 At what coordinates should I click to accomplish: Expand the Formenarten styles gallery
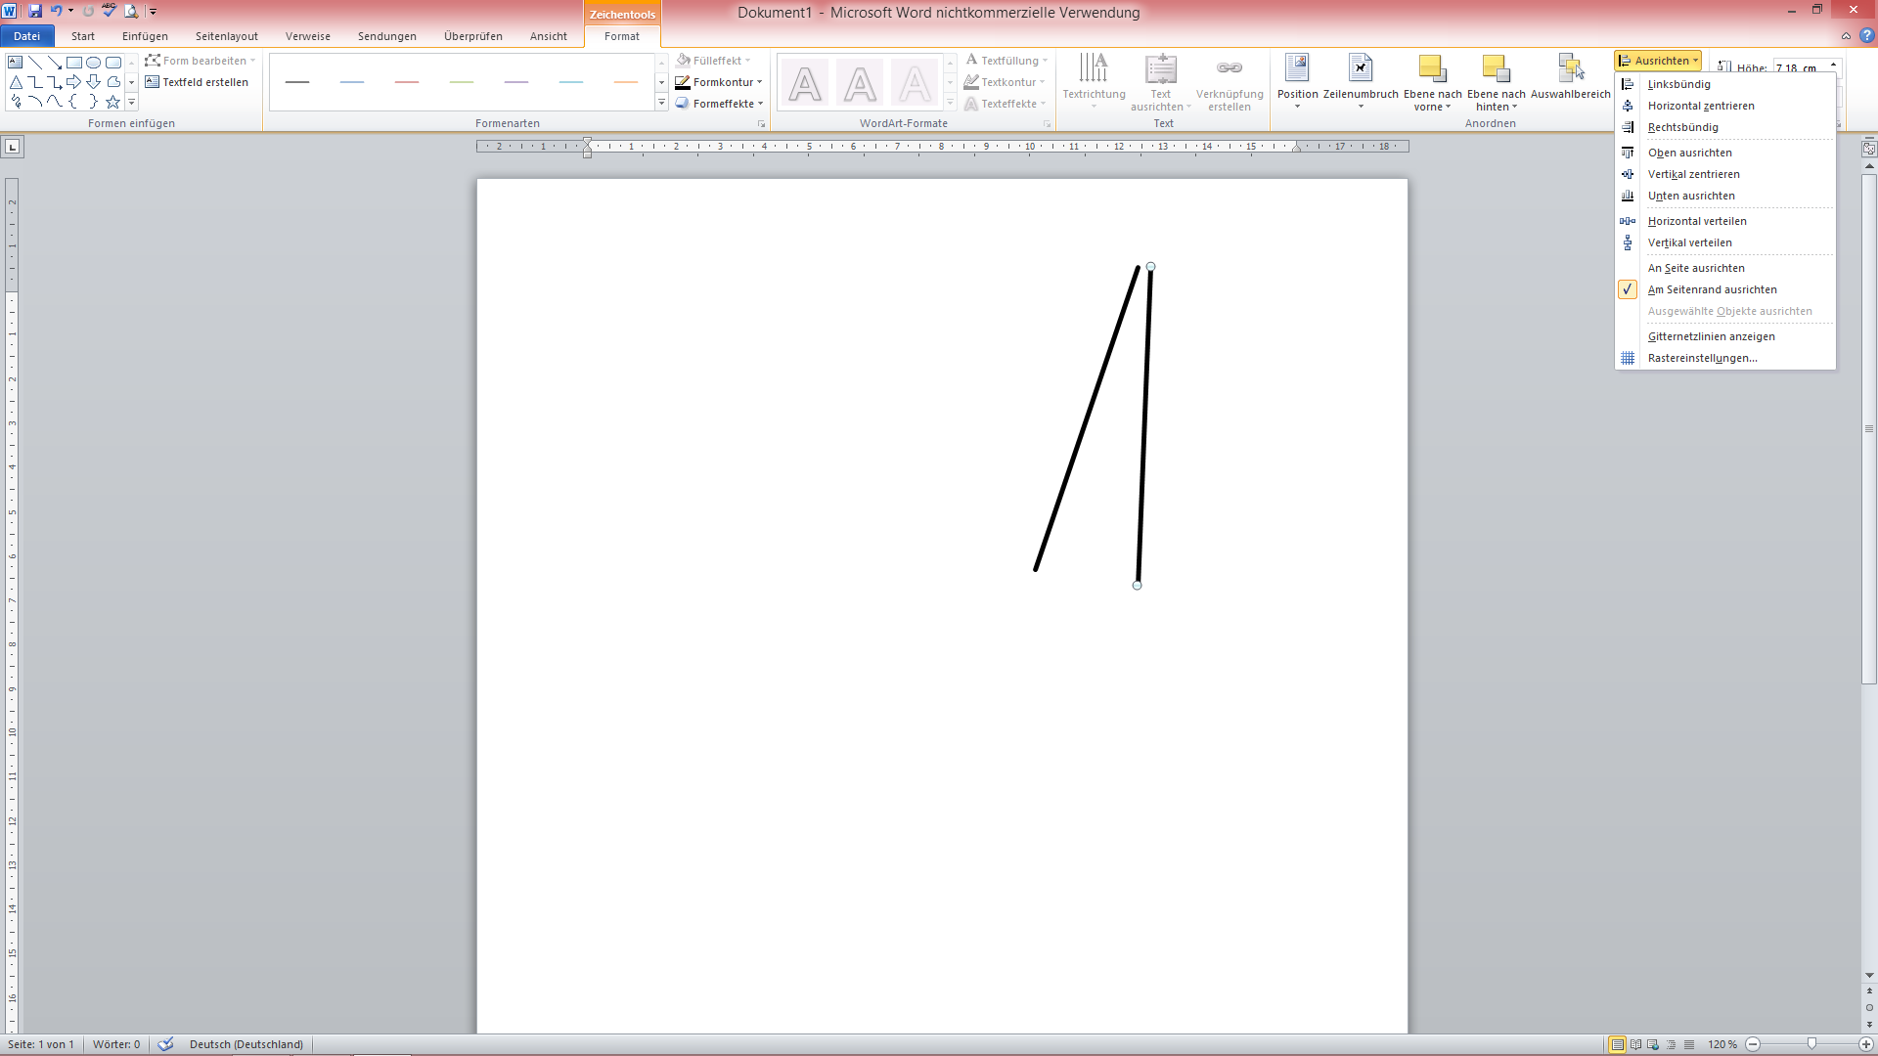(661, 103)
